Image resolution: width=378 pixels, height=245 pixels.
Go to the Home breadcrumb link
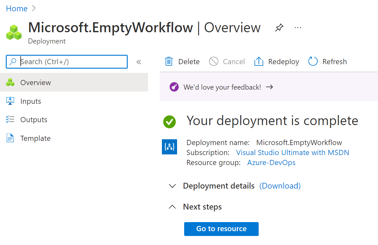[17, 8]
